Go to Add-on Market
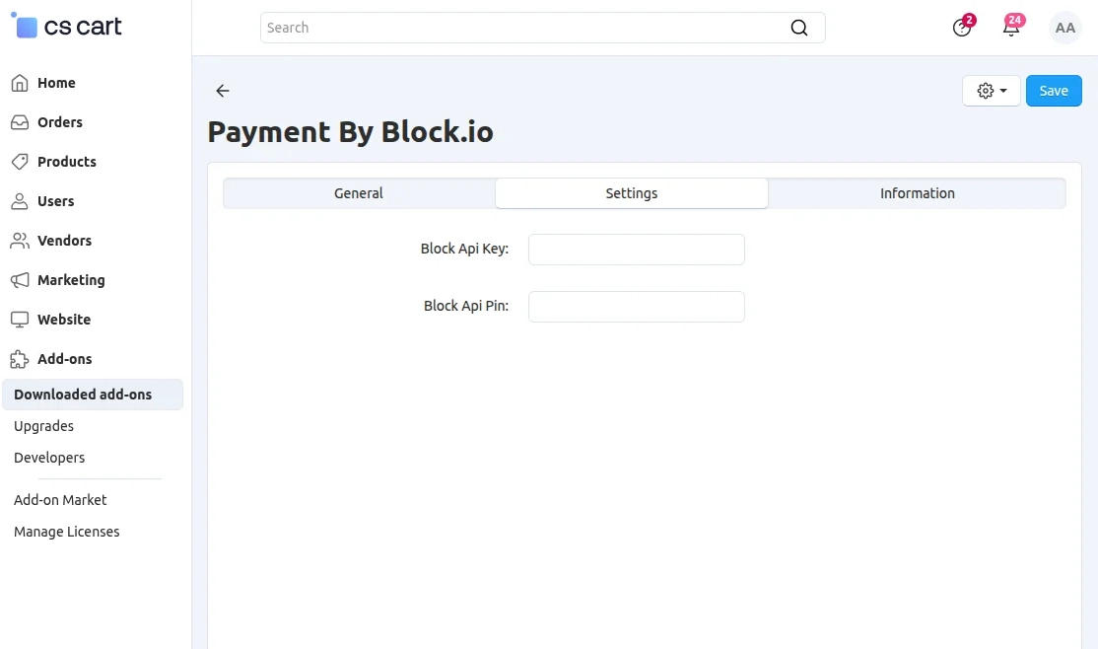Screen dimensions: 1098x649 [60, 500]
